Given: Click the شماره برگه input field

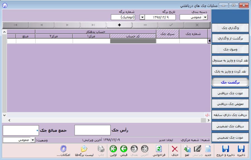Looking at the screenshot, I should pyautogui.click(x=123, y=18).
